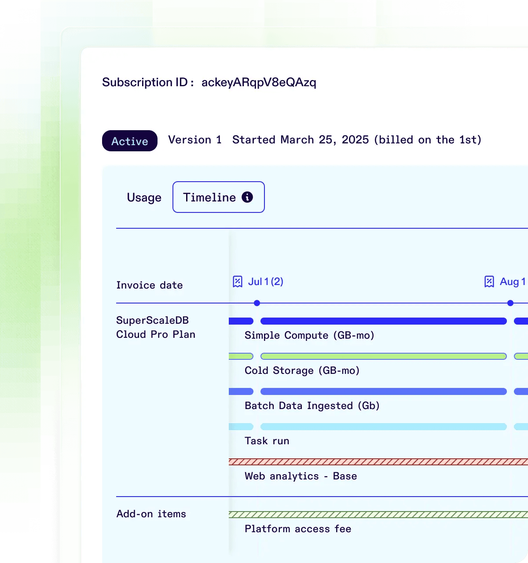
Task: Click the Jul 1 timeline dot marker
Action: tap(257, 303)
